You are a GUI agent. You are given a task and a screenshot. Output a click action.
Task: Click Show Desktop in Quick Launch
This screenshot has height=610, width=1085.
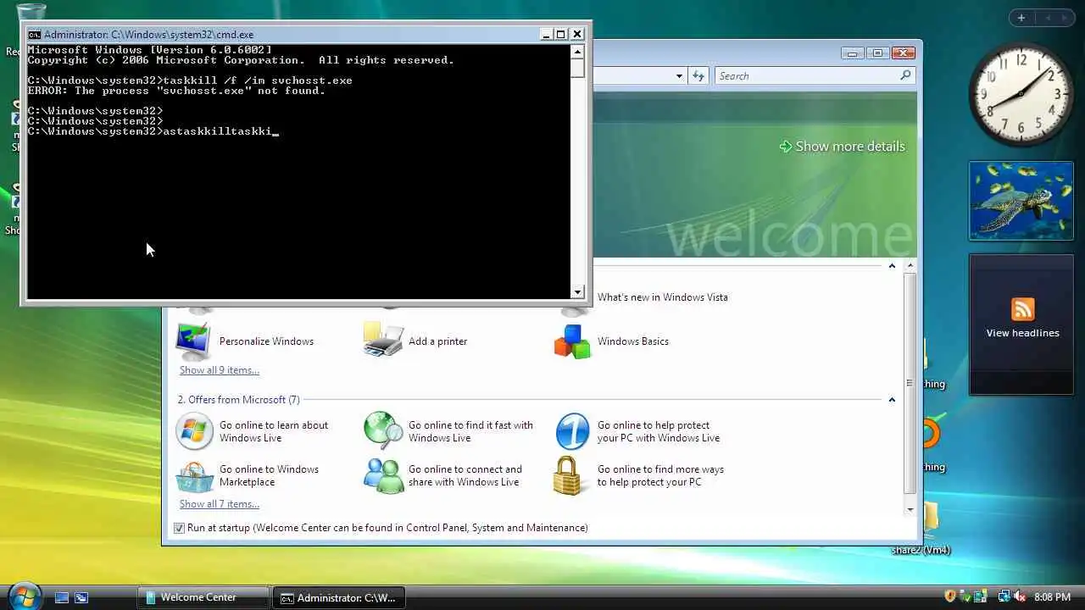[x=62, y=597]
